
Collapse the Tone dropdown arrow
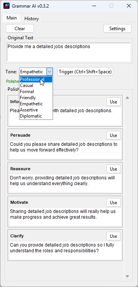50,72
